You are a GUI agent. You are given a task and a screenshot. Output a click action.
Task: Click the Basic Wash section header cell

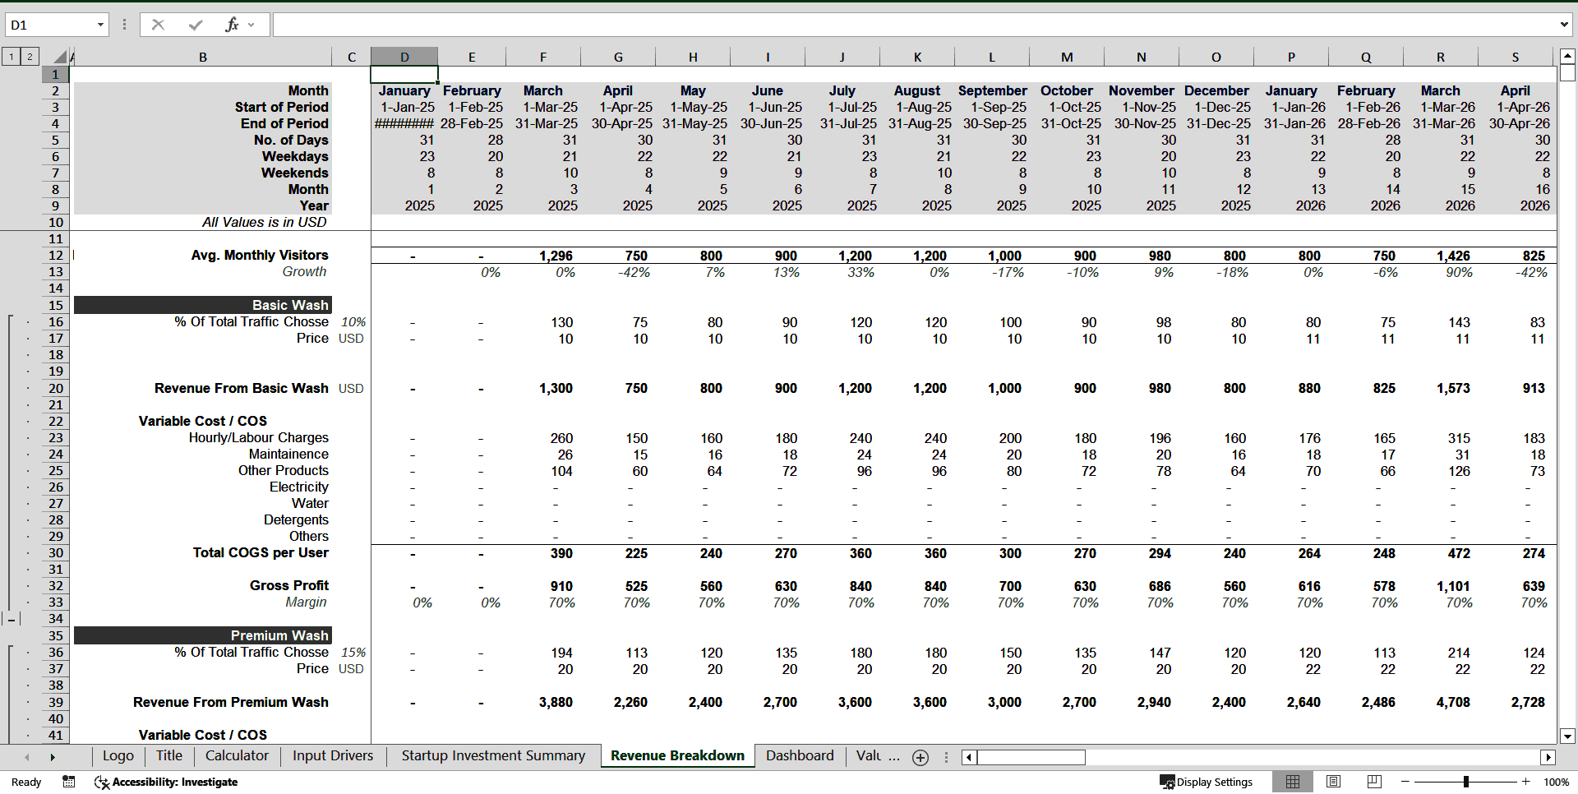203,305
